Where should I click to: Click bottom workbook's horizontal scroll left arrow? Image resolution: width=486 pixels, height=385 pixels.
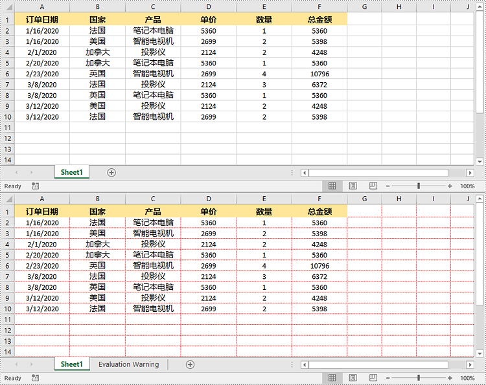coord(305,364)
